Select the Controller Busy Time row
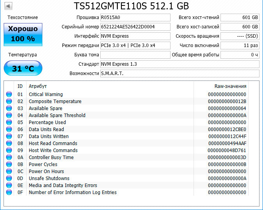This screenshot has height=210, width=263. click(117, 157)
